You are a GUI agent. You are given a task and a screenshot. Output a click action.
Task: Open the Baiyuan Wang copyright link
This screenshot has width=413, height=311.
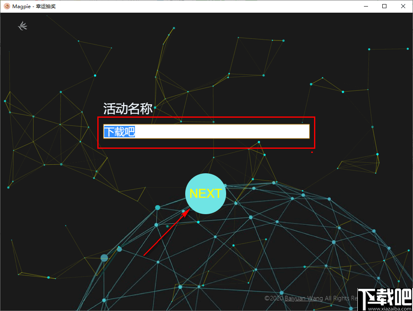pos(304,298)
